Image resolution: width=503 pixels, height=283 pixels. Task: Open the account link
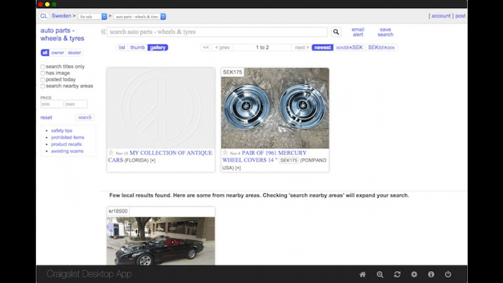click(x=441, y=16)
